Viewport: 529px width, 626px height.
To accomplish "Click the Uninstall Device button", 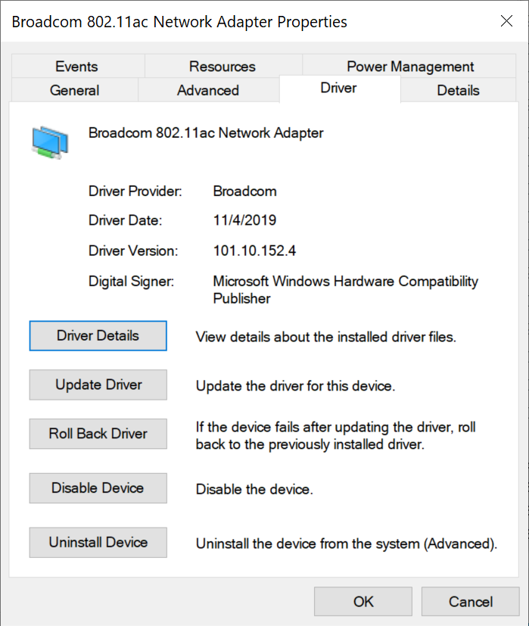I will pos(98,543).
